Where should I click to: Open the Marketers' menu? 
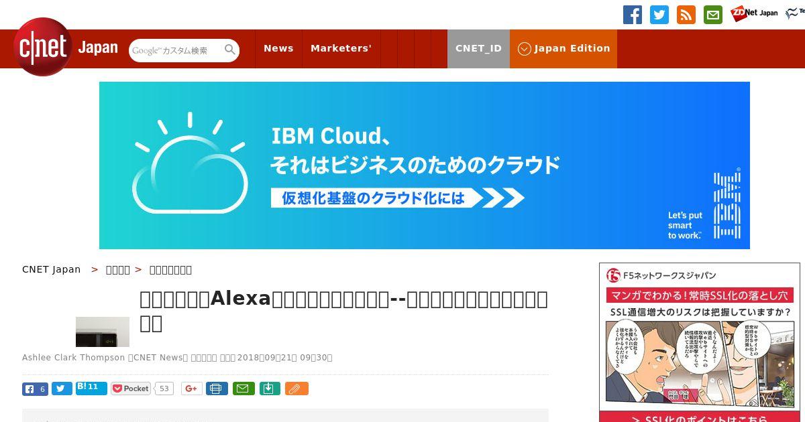(x=341, y=48)
